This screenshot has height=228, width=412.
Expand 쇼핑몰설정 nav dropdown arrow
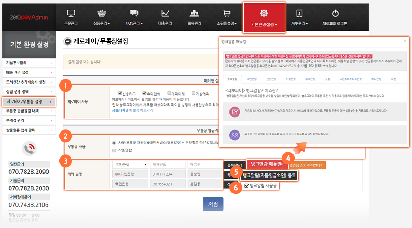point(236,24)
